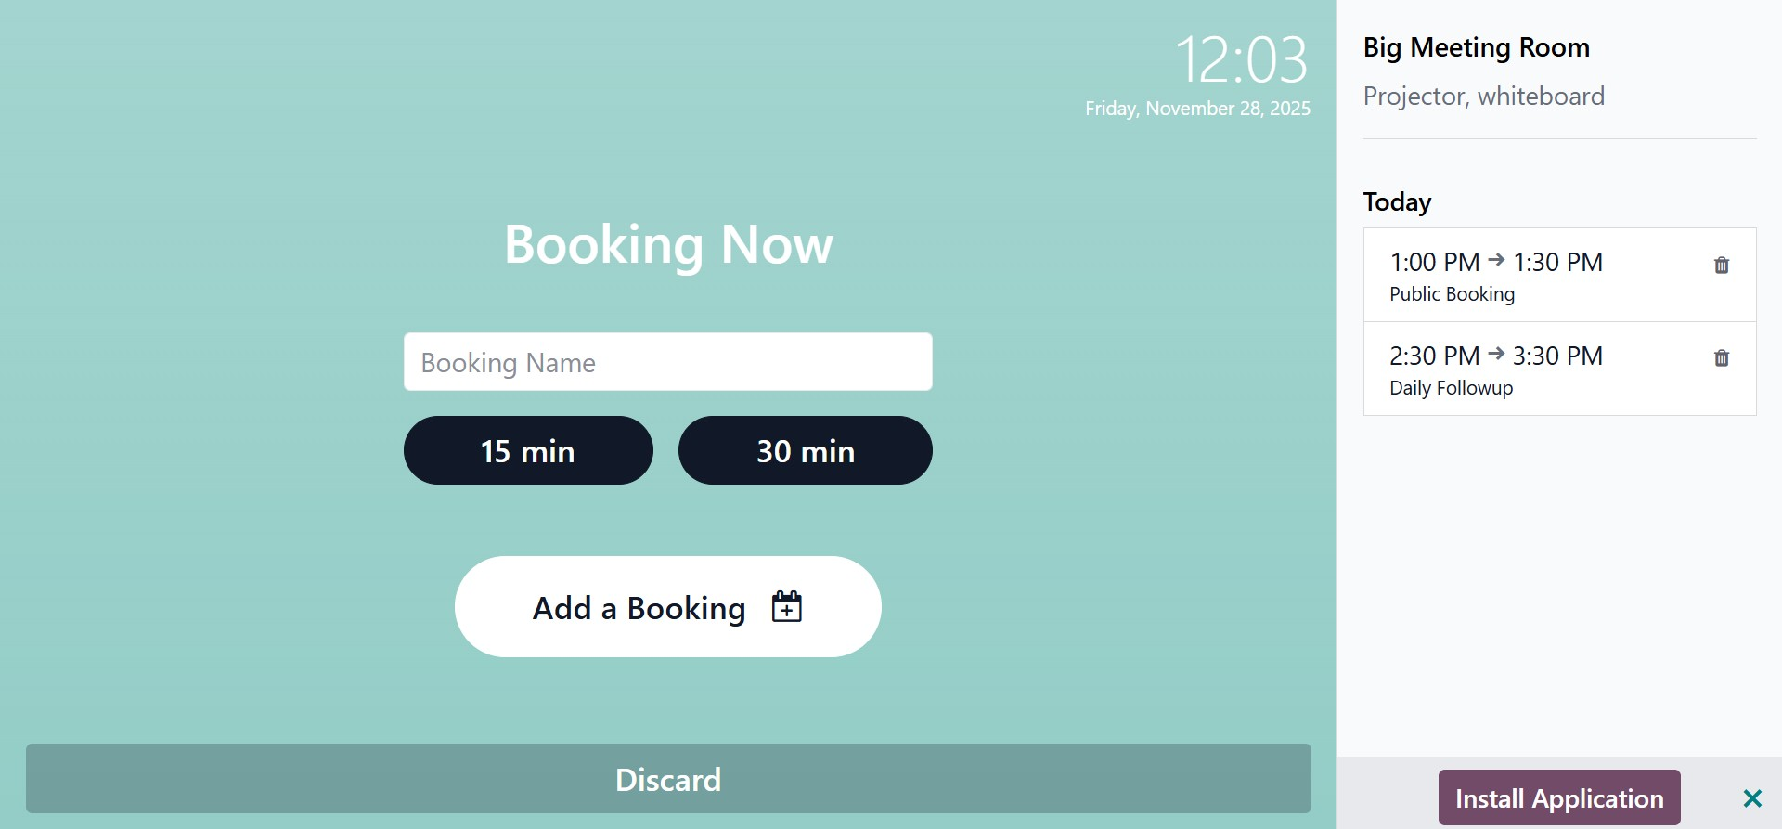Click the 12:03 clock display
The height and width of the screenshot is (829, 1782).
pyautogui.click(x=1241, y=60)
